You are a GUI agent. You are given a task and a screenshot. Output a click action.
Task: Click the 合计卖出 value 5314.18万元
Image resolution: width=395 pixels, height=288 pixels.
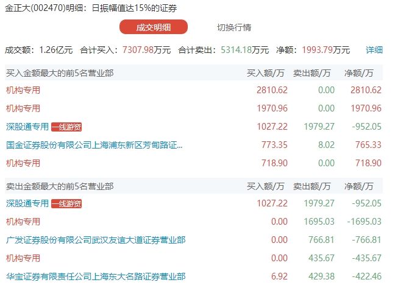tap(244, 50)
